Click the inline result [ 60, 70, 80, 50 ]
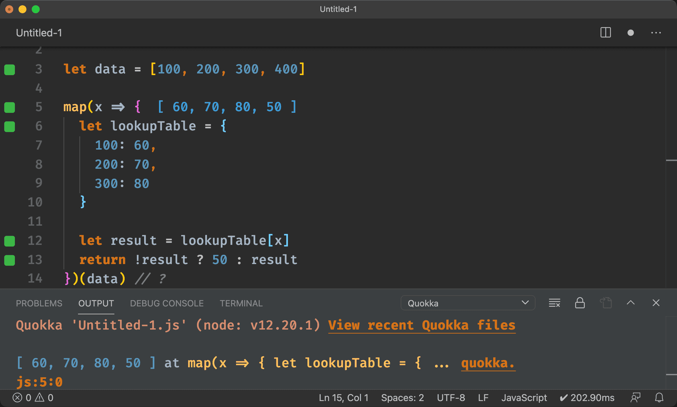This screenshot has width=677, height=407. pyautogui.click(x=227, y=107)
